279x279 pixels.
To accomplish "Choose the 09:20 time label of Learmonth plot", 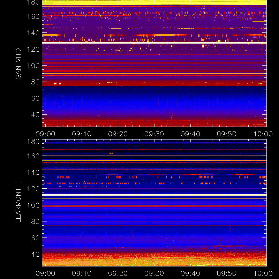I will [118, 273].
